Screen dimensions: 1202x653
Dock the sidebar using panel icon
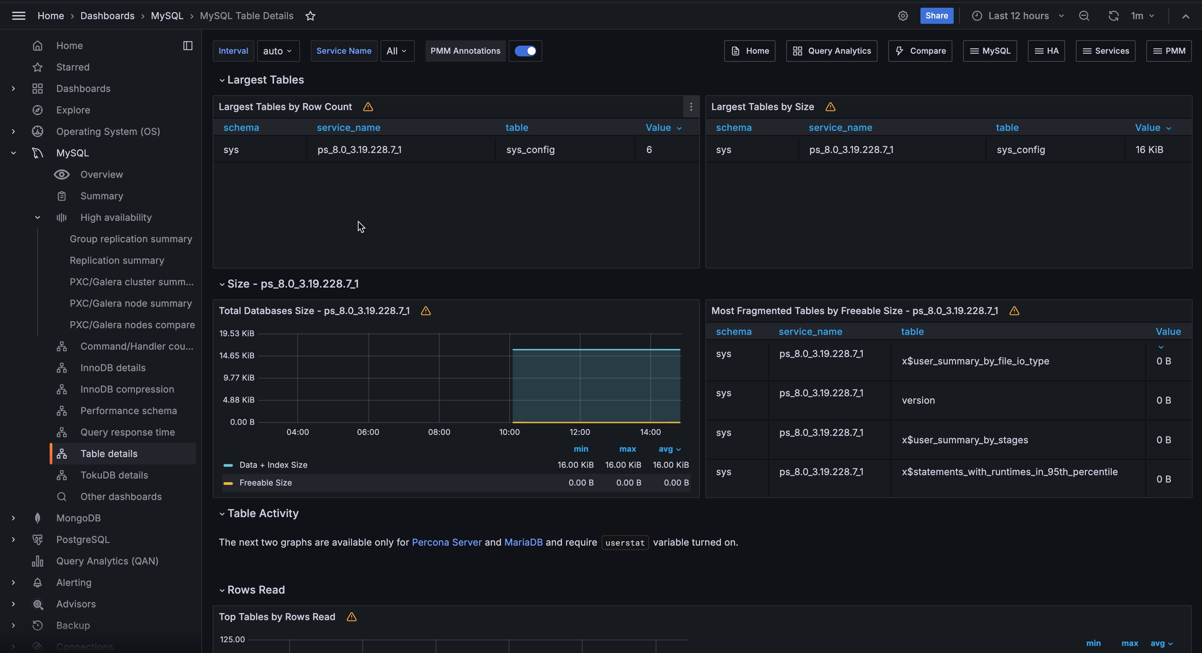click(x=188, y=46)
